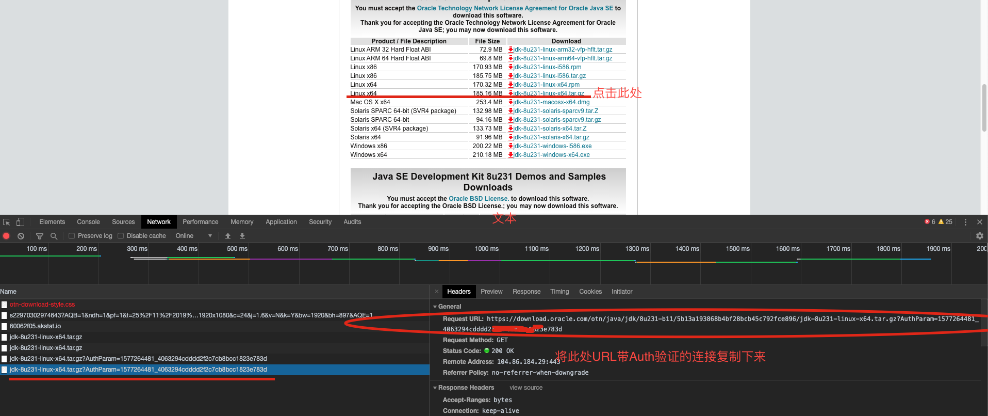Enable the Preserve log checkbox

click(x=72, y=236)
